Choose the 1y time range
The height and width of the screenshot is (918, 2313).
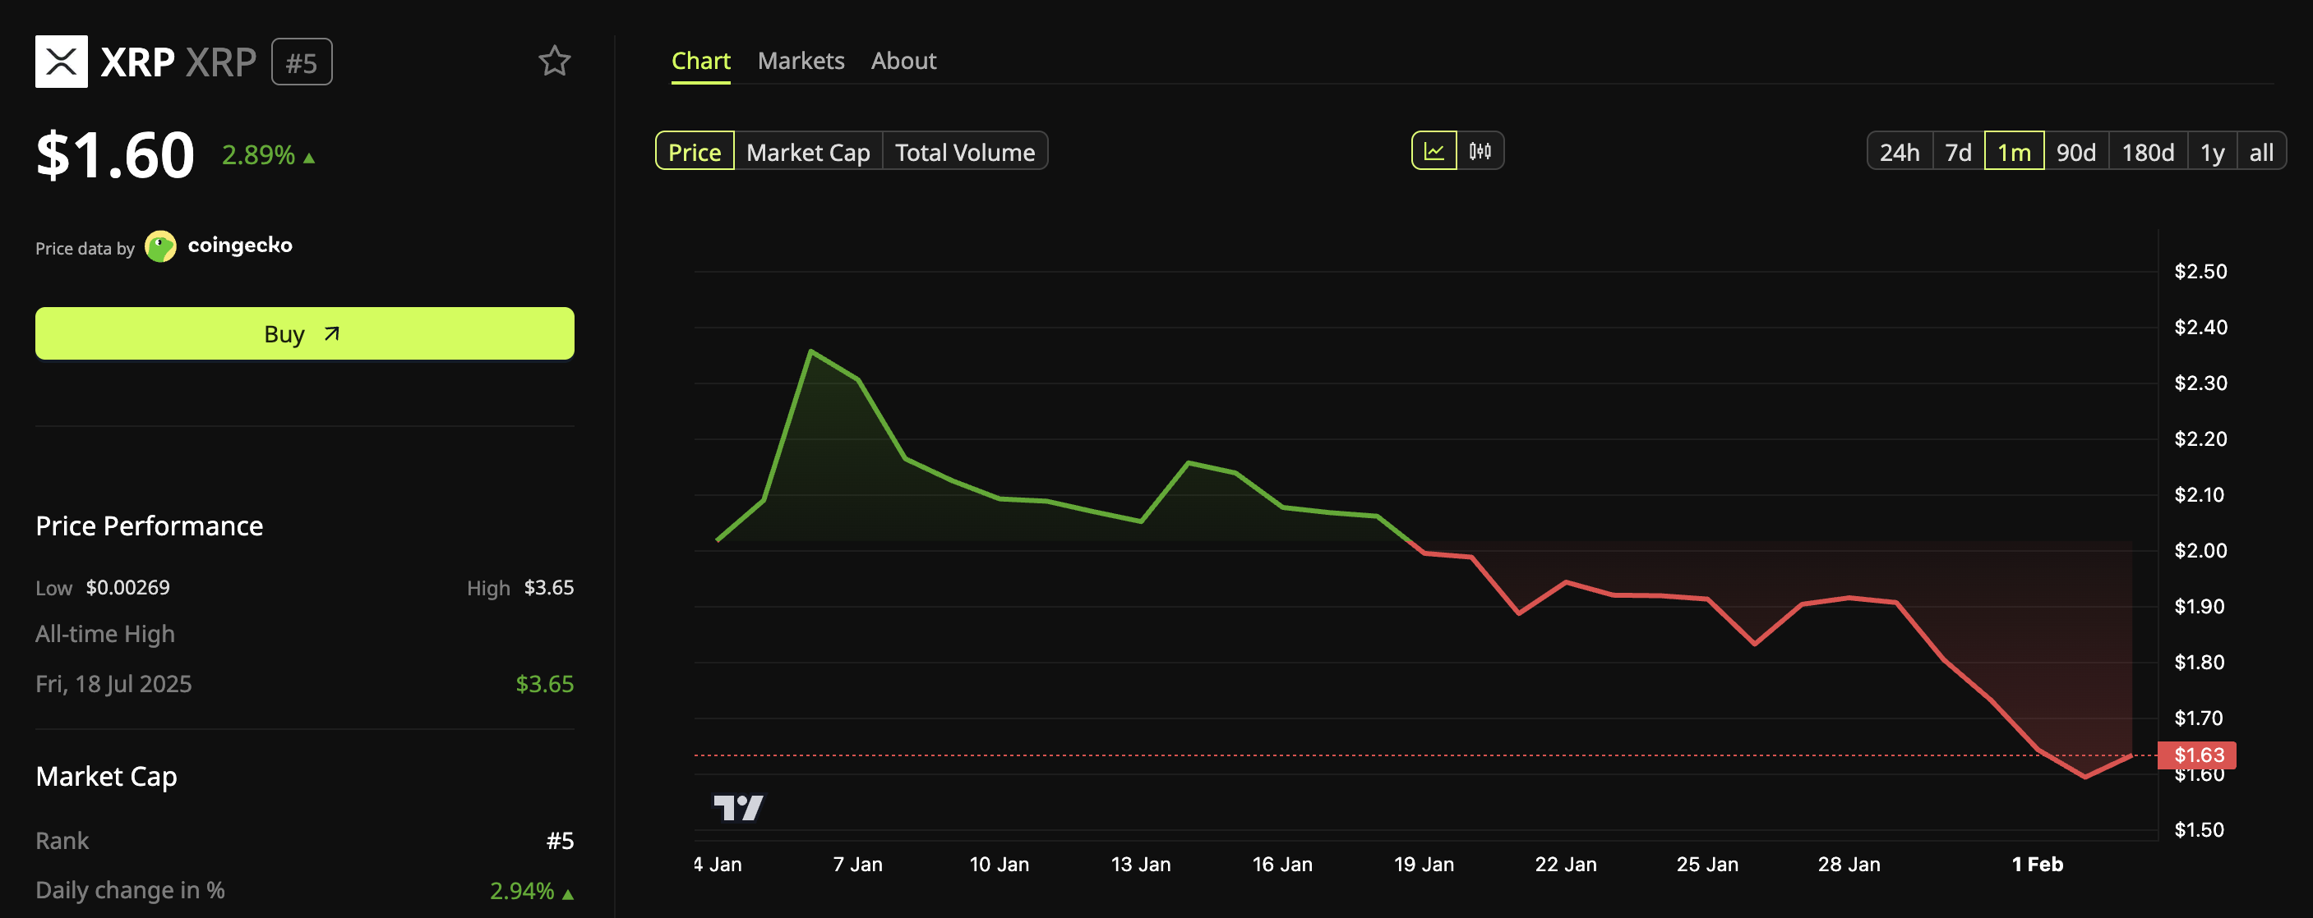2212,152
